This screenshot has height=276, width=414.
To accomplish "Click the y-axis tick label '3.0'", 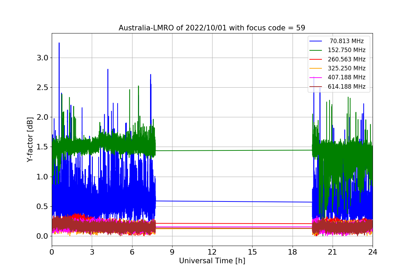I will click(42, 58).
